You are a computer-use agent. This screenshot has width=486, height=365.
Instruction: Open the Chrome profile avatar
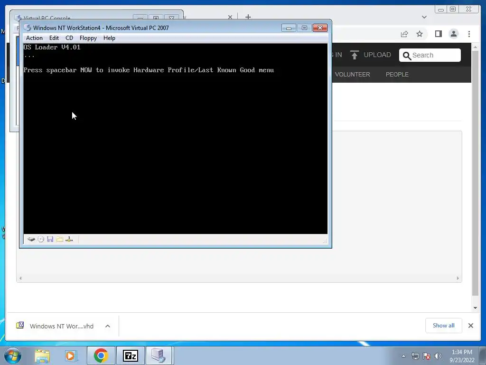453,34
